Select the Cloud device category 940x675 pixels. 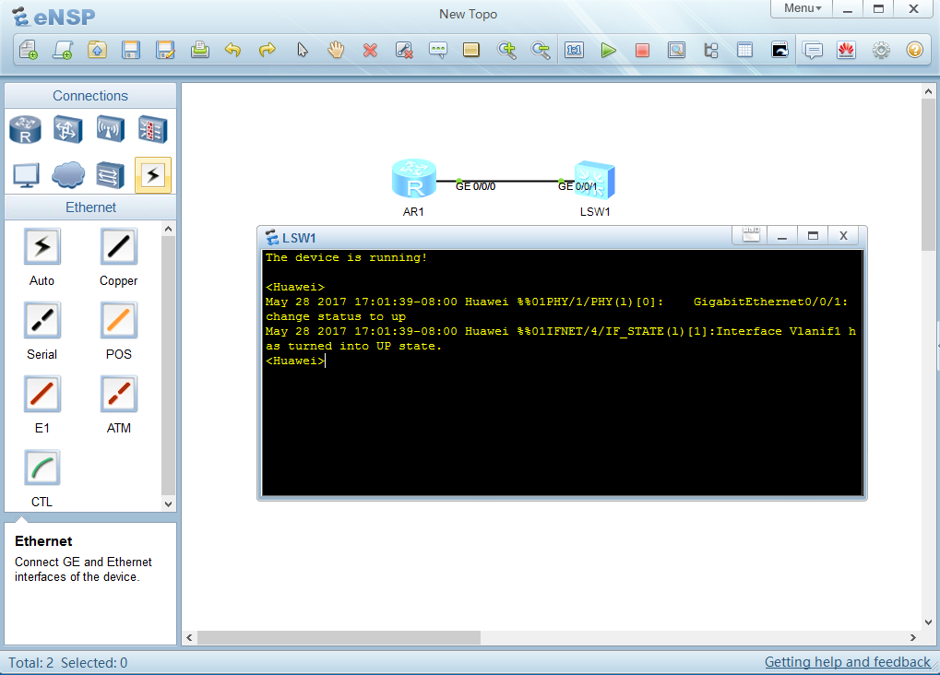tap(67, 175)
